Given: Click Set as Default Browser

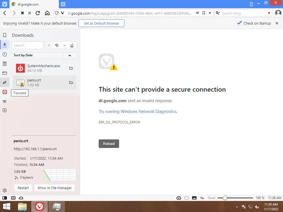Looking at the screenshot, I should tap(101, 23).
